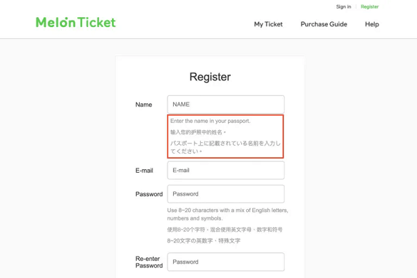The height and width of the screenshot is (278, 417).
Task: Click the Re-enter Password label
Action: (149, 262)
